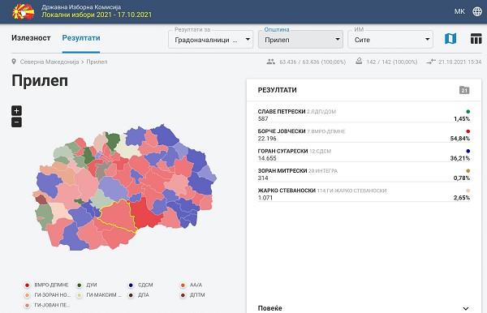Click the State Election Commission logo

[24, 11]
